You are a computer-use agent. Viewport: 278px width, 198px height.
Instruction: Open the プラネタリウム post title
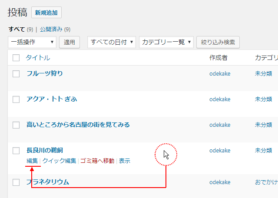pyautogui.click(x=48, y=182)
